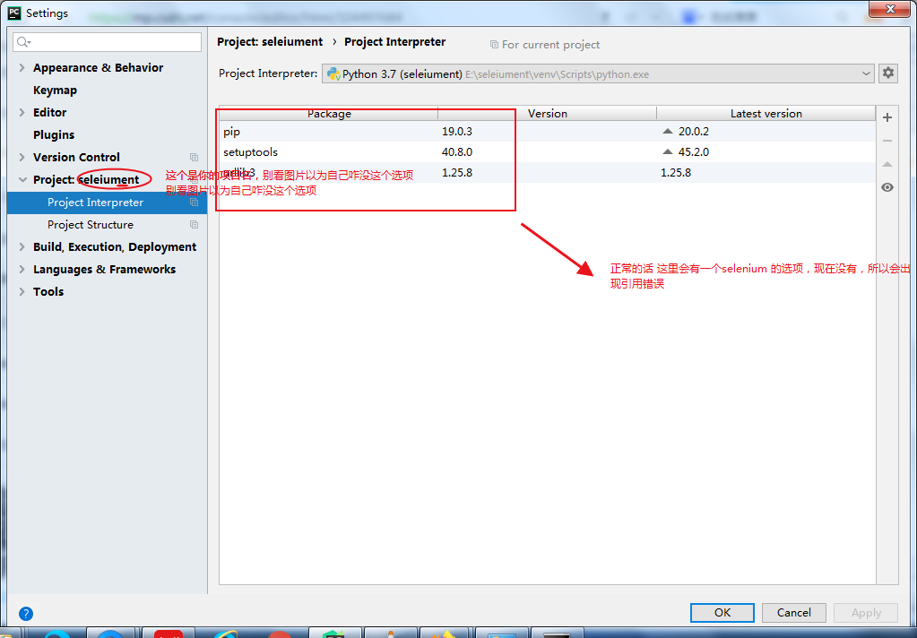
Task: Open help via the question mark icon
Action: (x=26, y=614)
